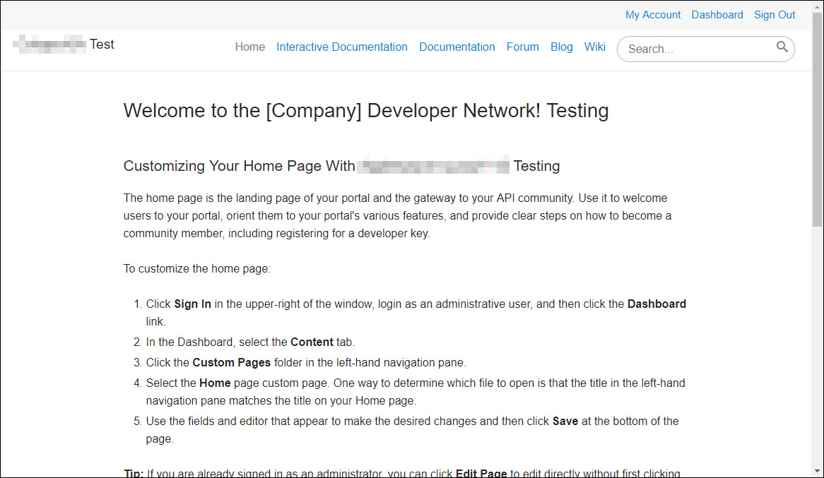Click the Welcome to Developer Network heading

click(x=365, y=111)
